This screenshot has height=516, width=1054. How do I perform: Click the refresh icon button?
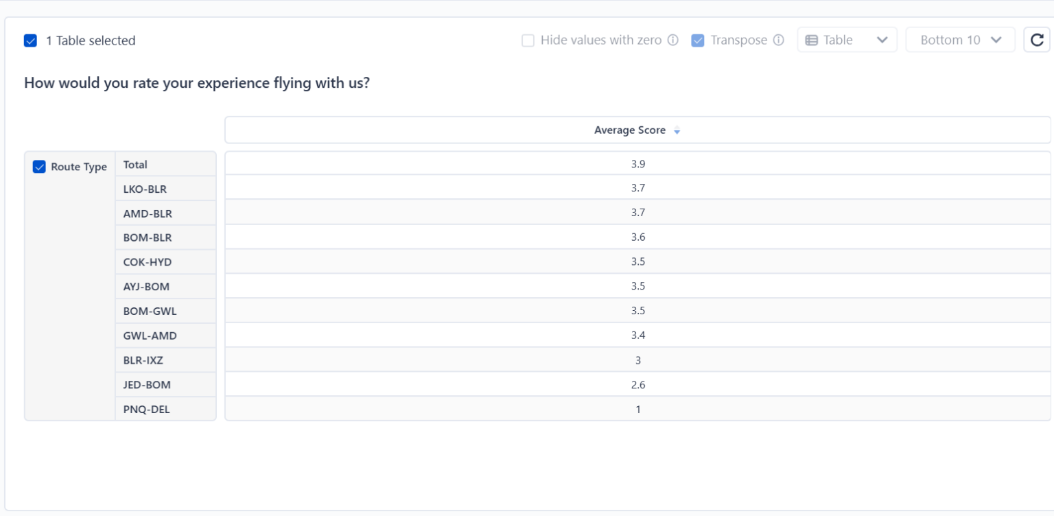pos(1037,40)
